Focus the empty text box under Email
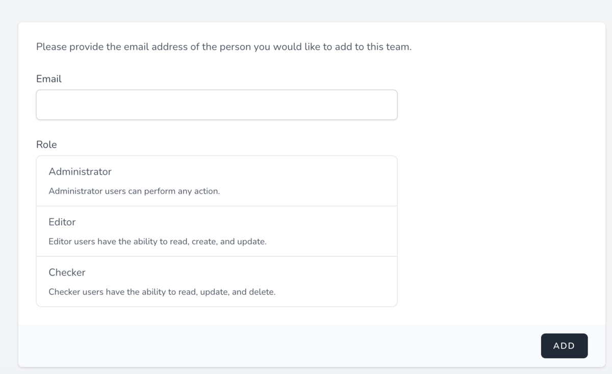This screenshot has height=374, width=612. pos(217,105)
